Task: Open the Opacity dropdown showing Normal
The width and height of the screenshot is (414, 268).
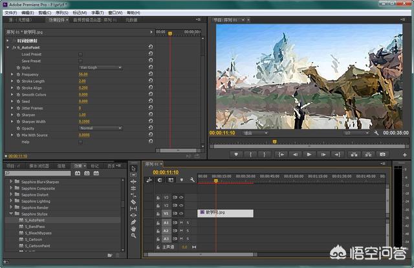Action: pos(101,128)
